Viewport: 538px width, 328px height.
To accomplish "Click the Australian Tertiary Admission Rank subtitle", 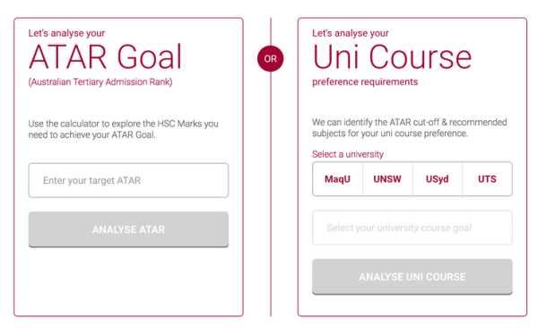I will tap(100, 82).
